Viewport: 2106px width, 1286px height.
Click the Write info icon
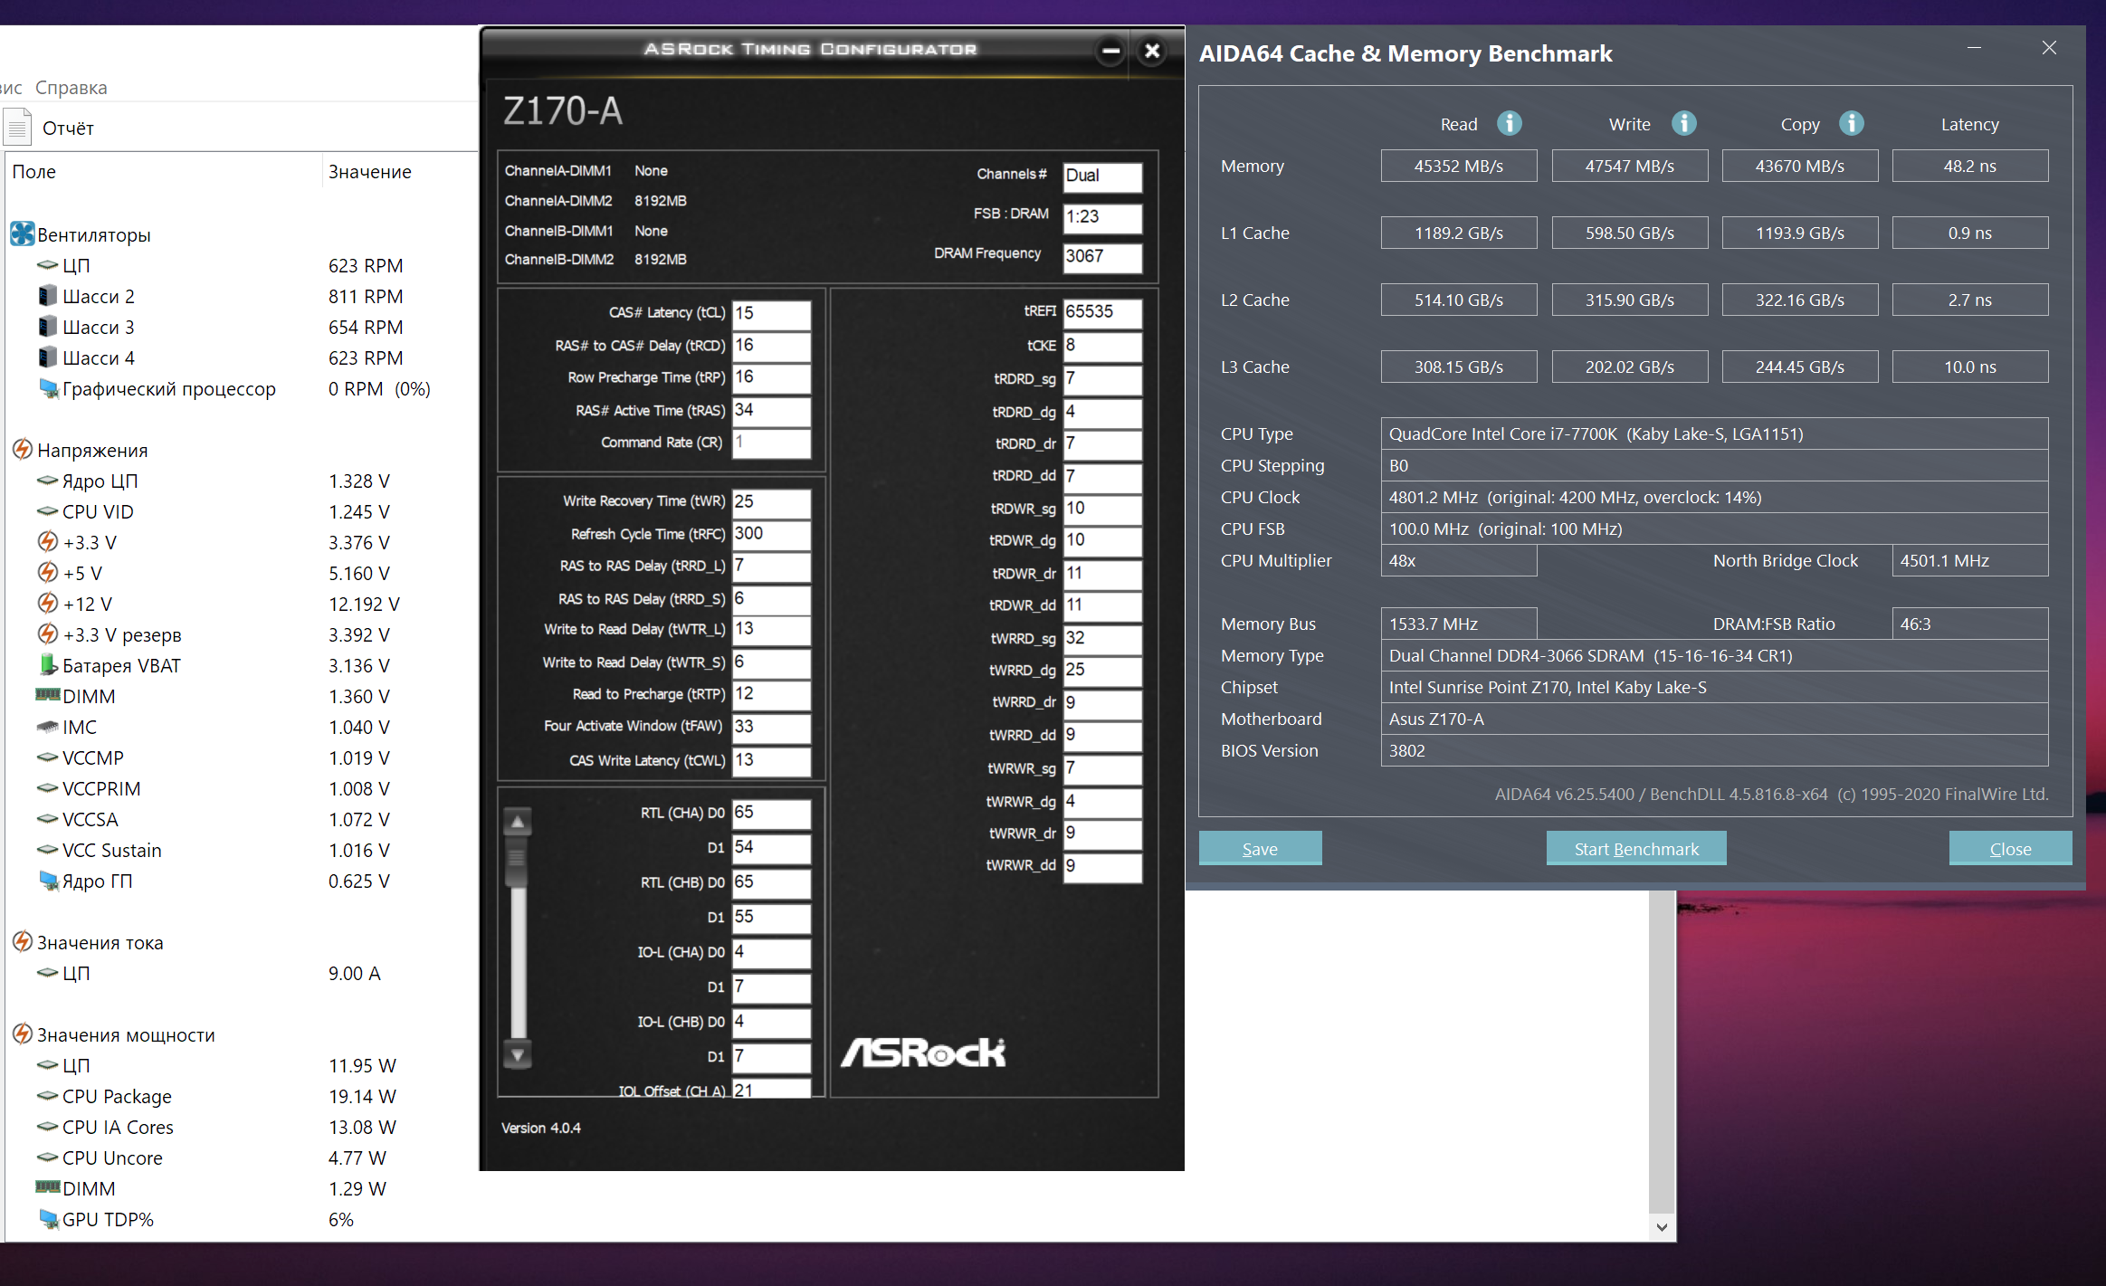[x=1683, y=123]
